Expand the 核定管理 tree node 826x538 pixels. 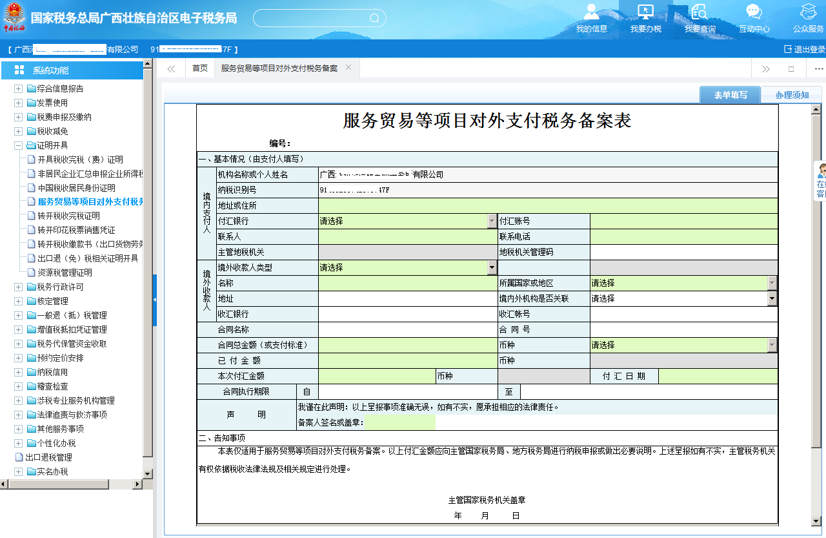coord(18,301)
